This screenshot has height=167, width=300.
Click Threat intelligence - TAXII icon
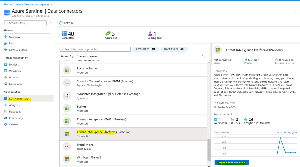tap(67, 121)
